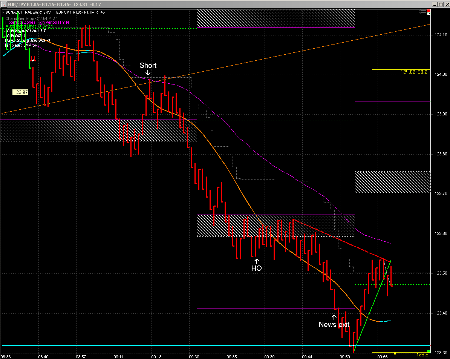Click the 08:40 time axis label
Image resolution: width=450 pixels, height=359 pixels.
(43, 357)
